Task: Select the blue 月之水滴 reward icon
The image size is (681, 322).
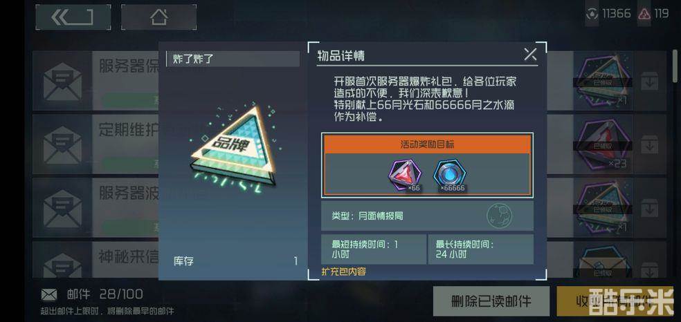Action: click(450, 173)
